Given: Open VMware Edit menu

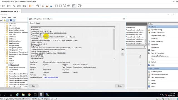Looking at the screenshot, I should [x=4, y=6].
